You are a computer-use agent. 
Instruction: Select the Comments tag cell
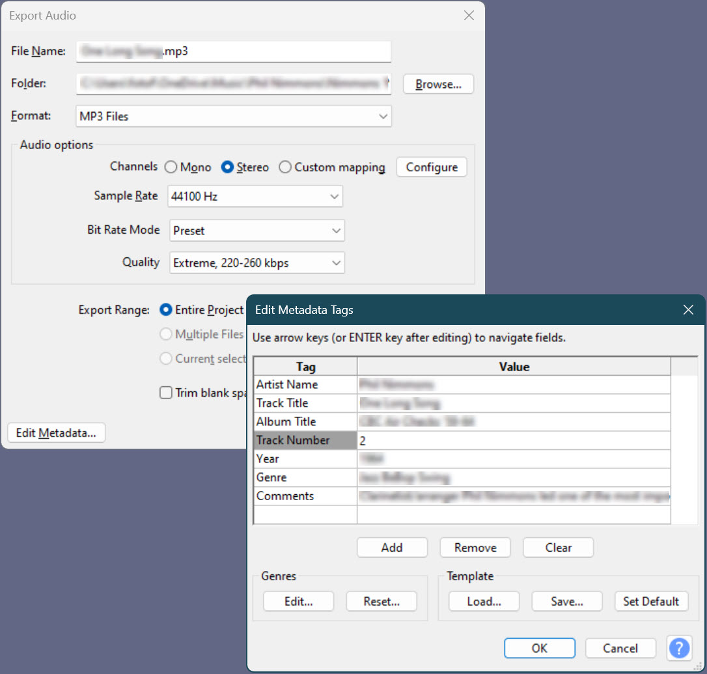[x=305, y=496]
